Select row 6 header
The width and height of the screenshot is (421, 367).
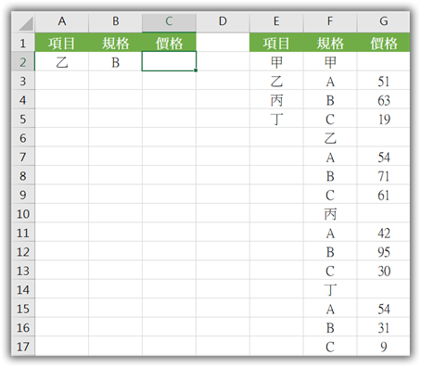pos(23,137)
